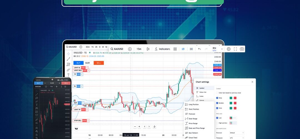Enable the High and low checkbox
The width and height of the screenshot is (300, 139).
point(217,123)
